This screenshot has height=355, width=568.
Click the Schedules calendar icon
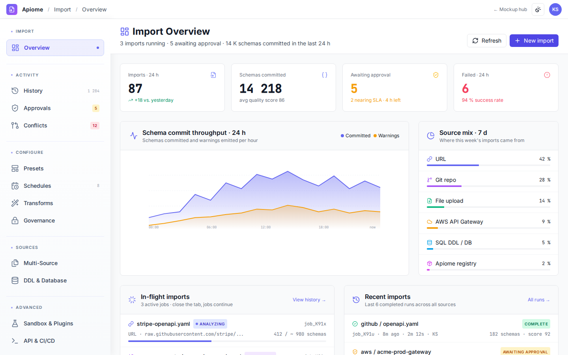15,186
